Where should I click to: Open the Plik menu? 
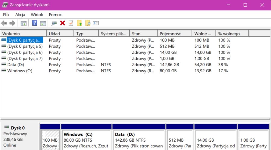point(6,14)
